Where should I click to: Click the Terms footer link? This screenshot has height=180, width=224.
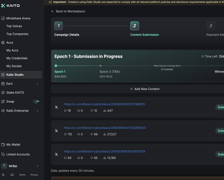point(22,175)
